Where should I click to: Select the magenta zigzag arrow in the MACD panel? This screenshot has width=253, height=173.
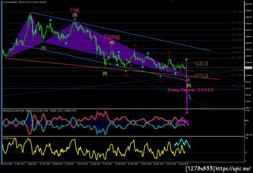pos(182,121)
